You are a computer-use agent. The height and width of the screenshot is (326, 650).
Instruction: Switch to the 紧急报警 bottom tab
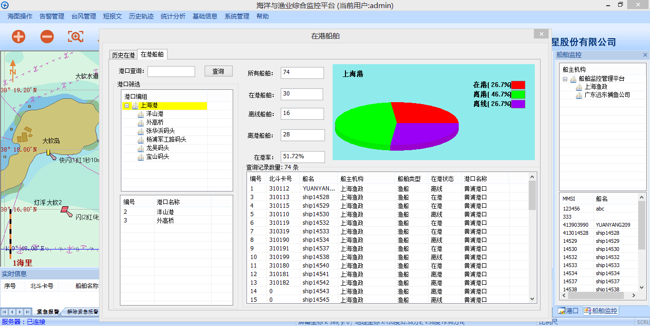48,312
